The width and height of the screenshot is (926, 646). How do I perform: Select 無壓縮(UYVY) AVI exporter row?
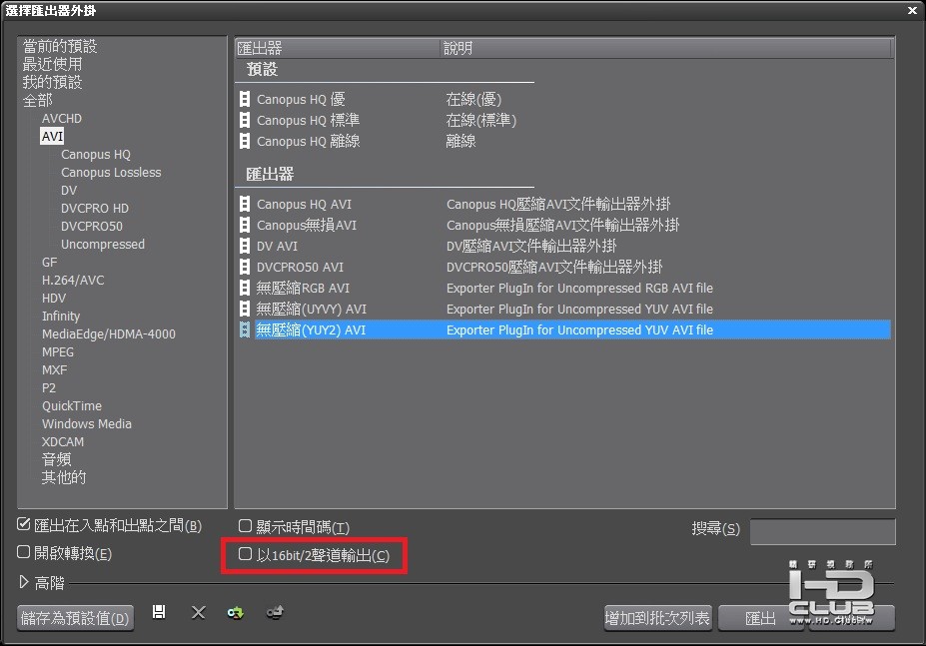click(563, 309)
